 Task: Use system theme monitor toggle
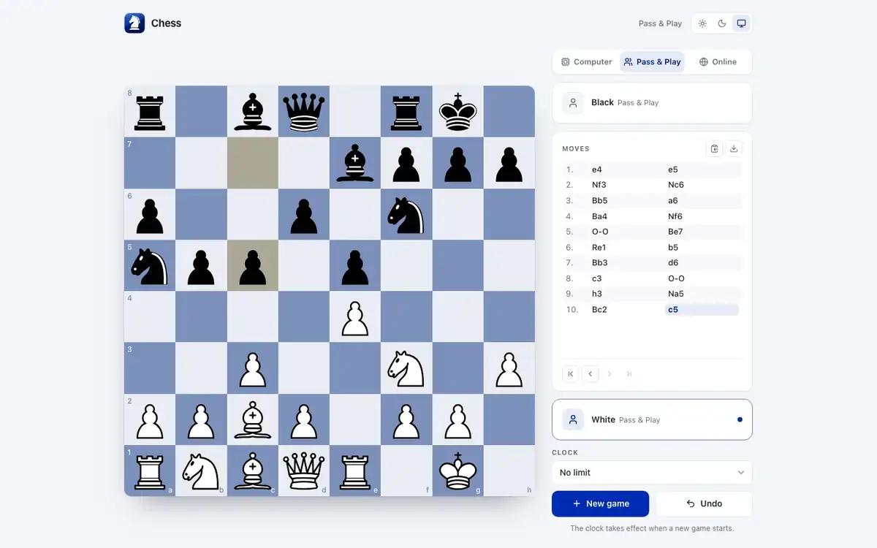coord(741,23)
